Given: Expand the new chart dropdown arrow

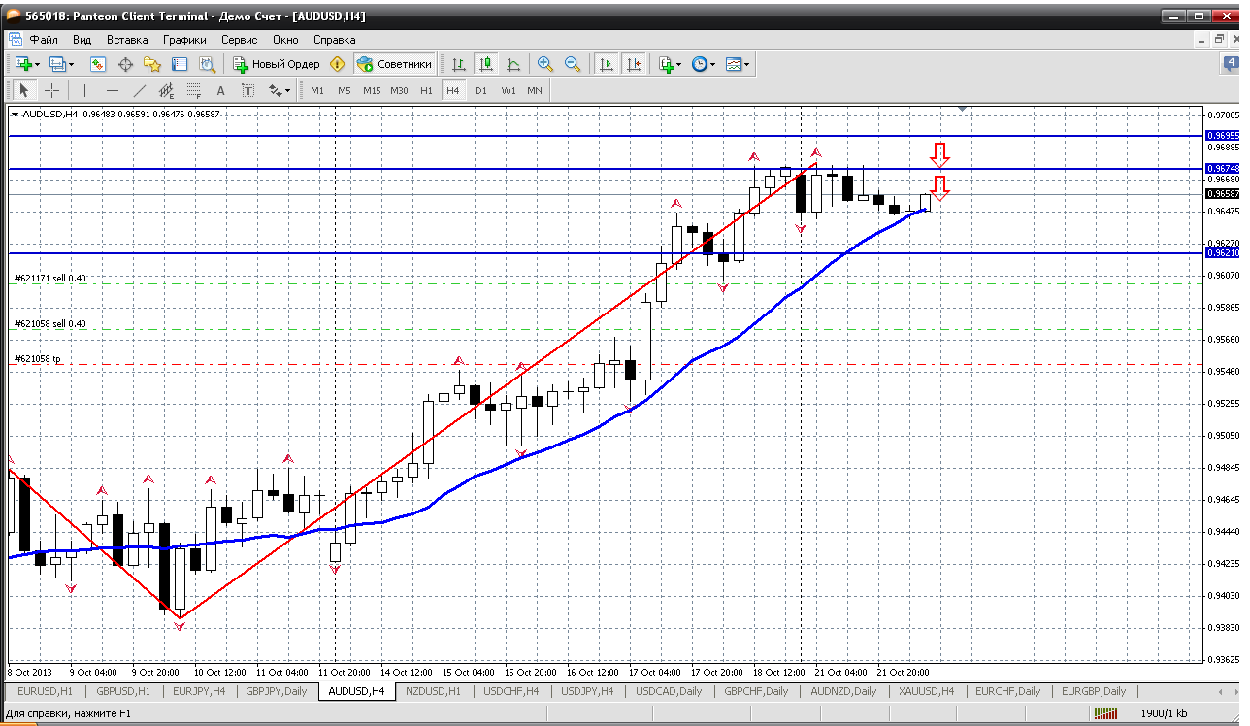Looking at the screenshot, I should (x=37, y=64).
